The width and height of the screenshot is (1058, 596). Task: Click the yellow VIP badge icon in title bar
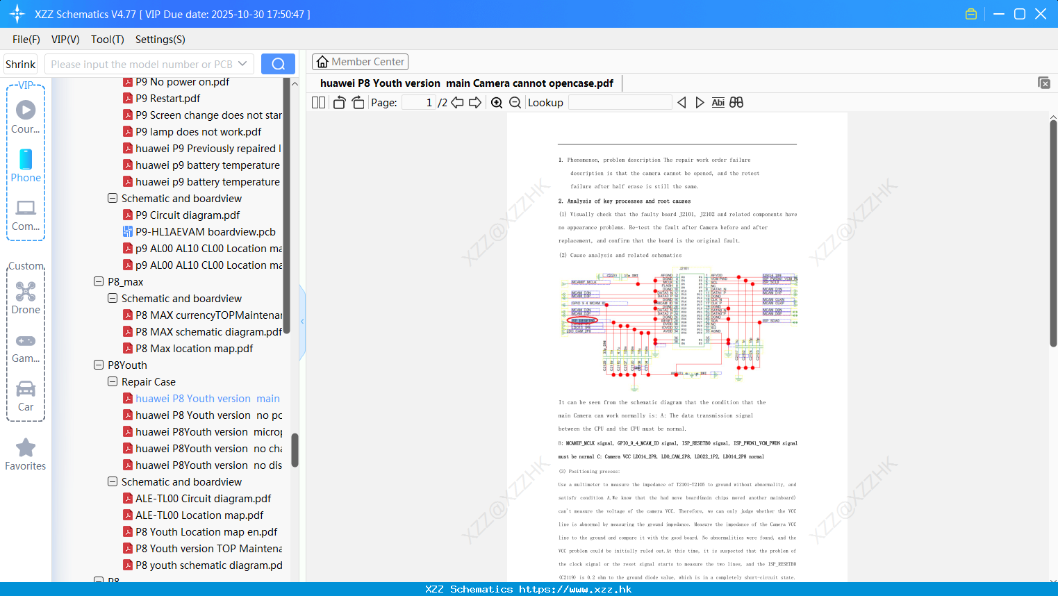point(971,14)
